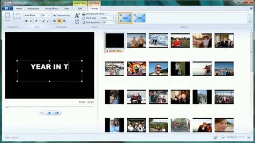The image size is (255, 143).
Task: Select the man in sunglasses photo thumbnail
Action: [x=158, y=69]
